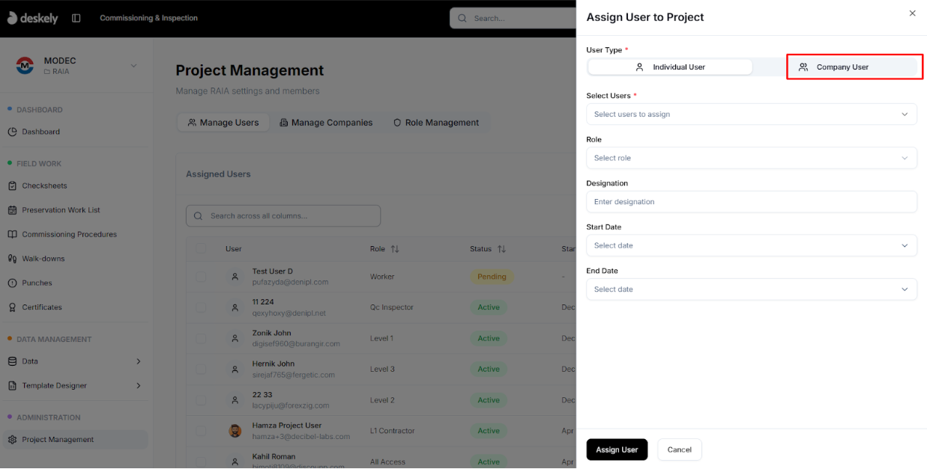Switch to the Manage Companies tab

tap(326, 123)
